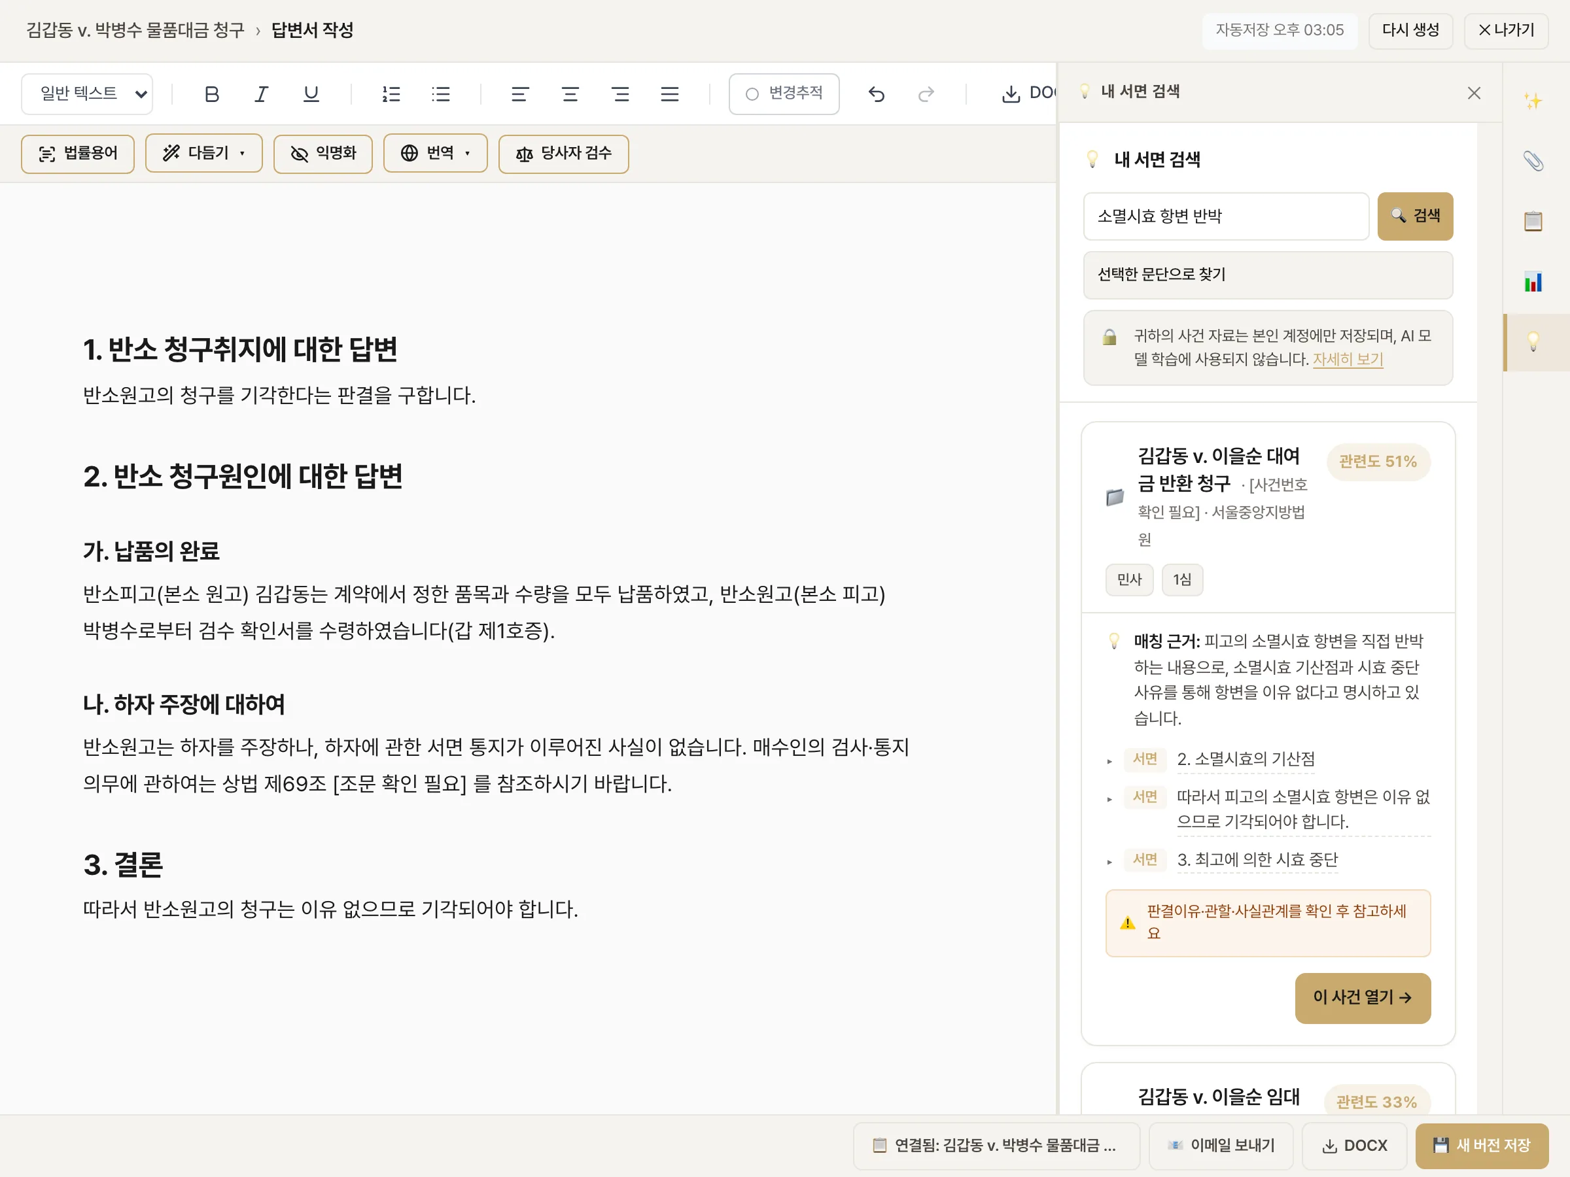The image size is (1570, 1177).
Task: Click 이메일 보내기 button
Action: coord(1221,1146)
